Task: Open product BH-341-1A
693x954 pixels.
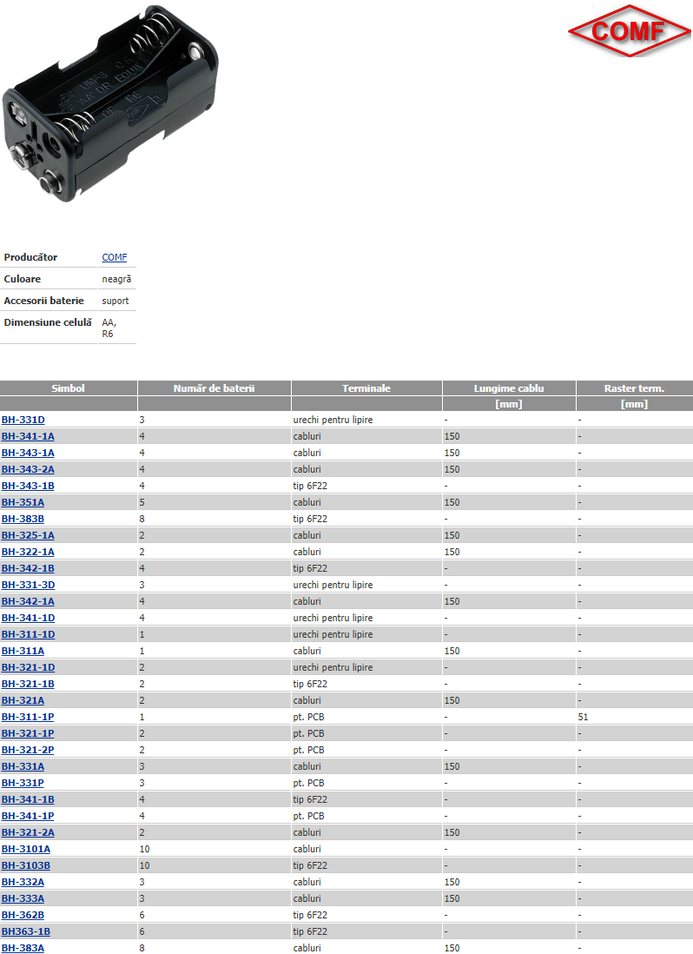Action: [x=28, y=436]
